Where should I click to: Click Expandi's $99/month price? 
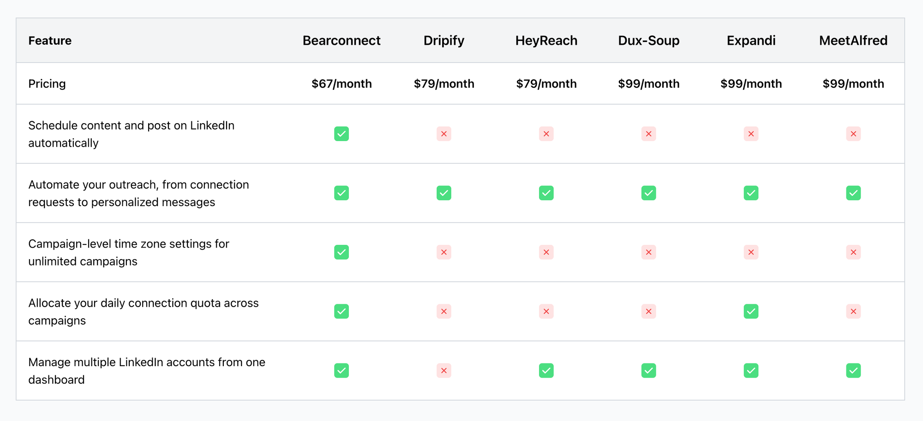tap(751, 83)
